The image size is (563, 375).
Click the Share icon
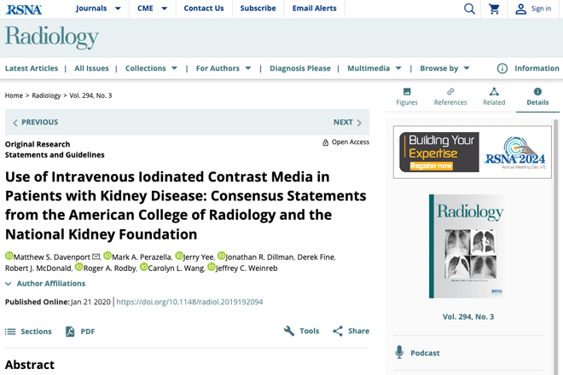(338, 331)
